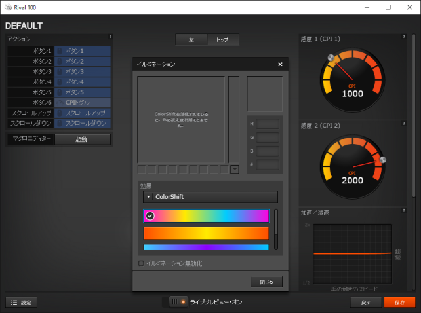Click the 設定 list icon button

click(21, 303)
